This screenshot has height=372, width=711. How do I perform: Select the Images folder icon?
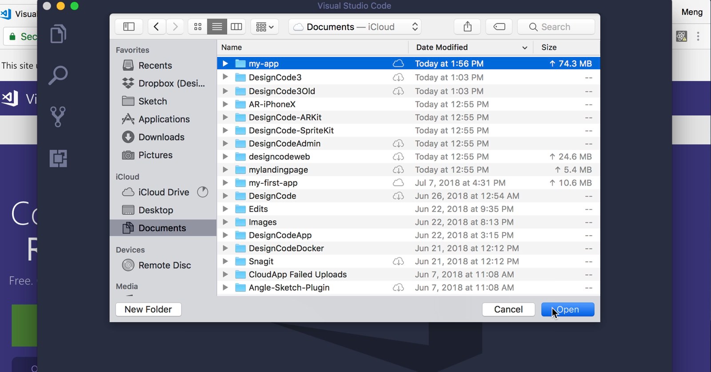point(240,222)
